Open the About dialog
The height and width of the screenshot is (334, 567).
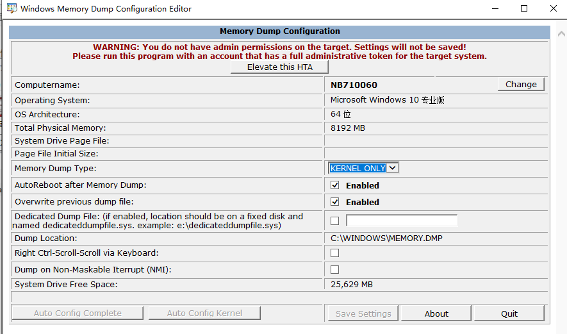[436, 313]
